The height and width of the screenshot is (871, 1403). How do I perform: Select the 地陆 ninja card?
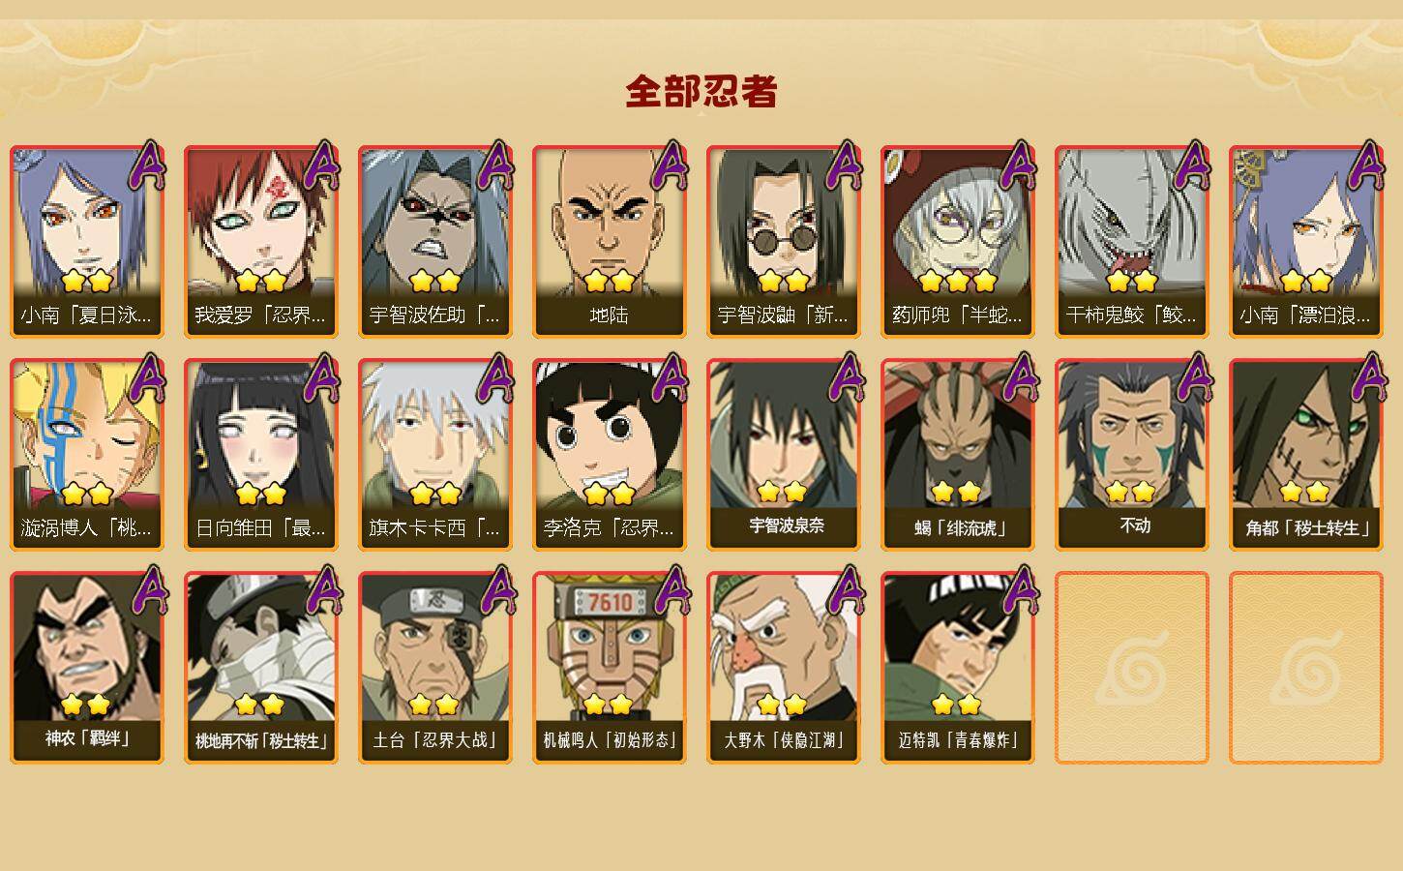[x=610, y=242]
